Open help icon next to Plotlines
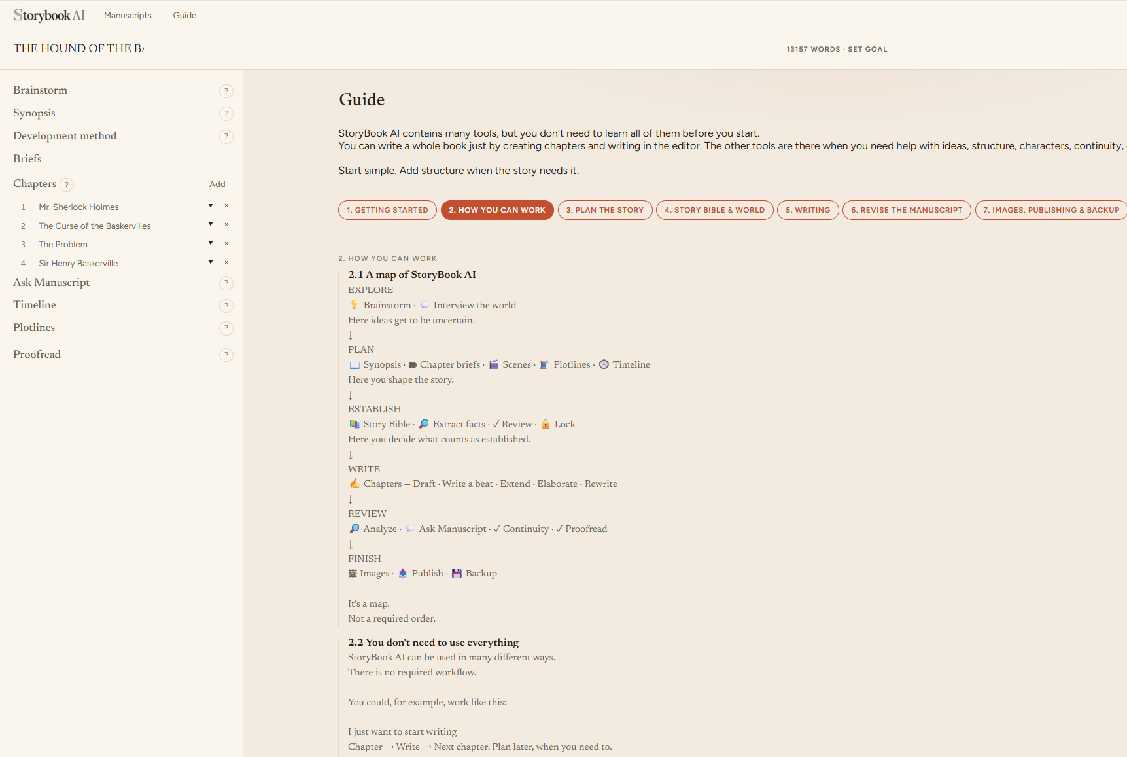 [226, 328]
